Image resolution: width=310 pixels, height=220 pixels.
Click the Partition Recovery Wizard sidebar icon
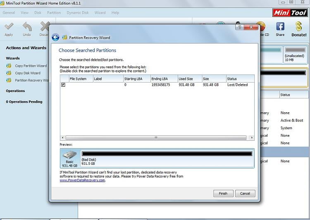click(9, 80)
